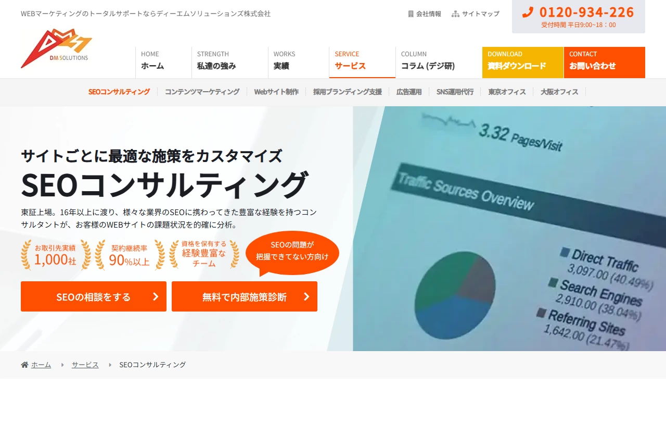This screenshot has width=666, height=448.
Task: Click the arrow on SEOの相談をする button
Action: click(x=156, y=296)
